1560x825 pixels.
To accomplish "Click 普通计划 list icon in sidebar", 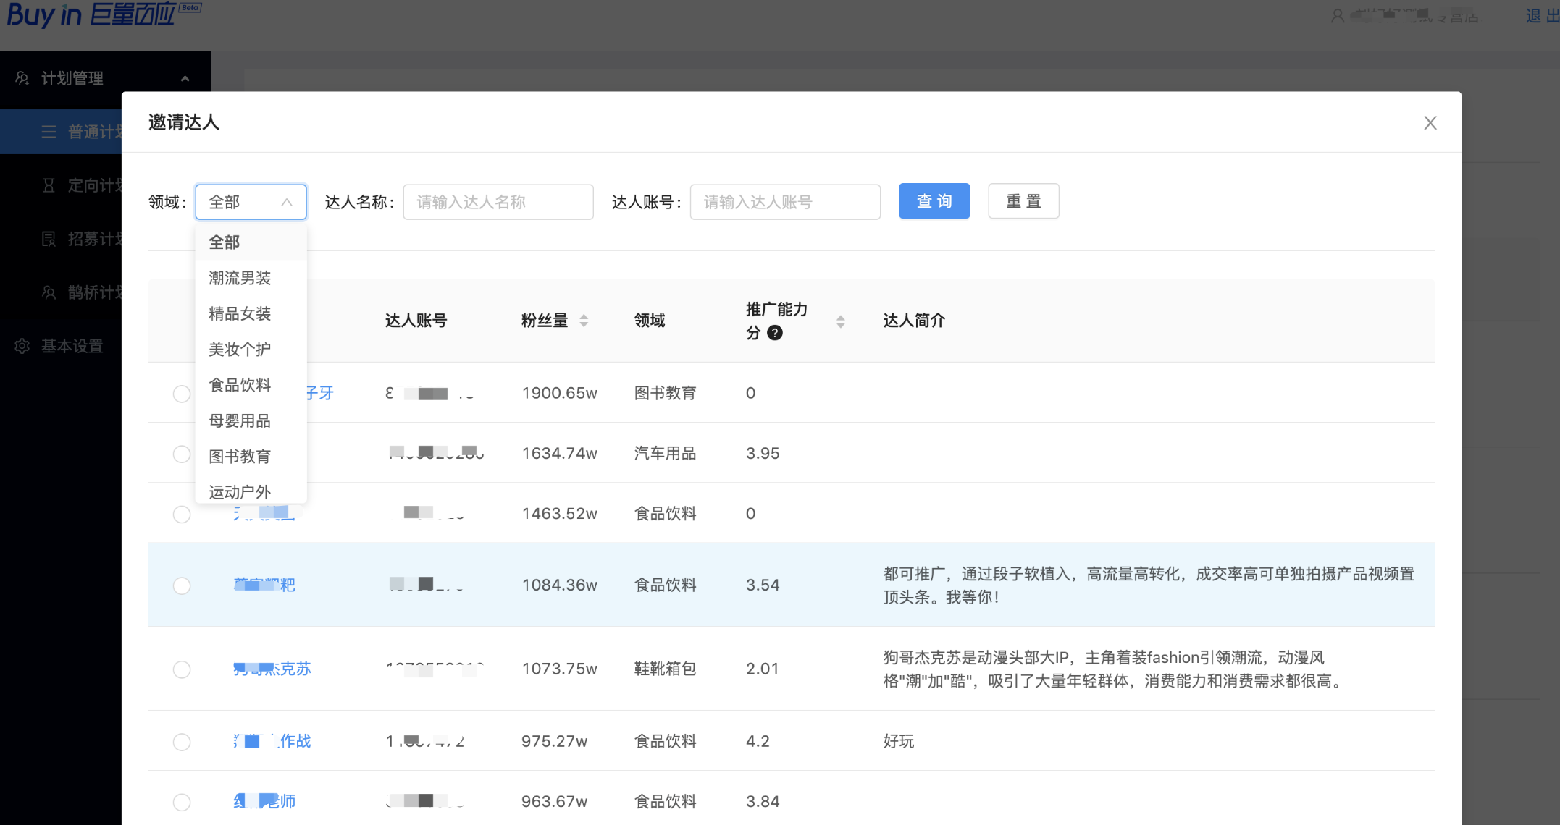I will pyautogui.click(x=49, y=132).
